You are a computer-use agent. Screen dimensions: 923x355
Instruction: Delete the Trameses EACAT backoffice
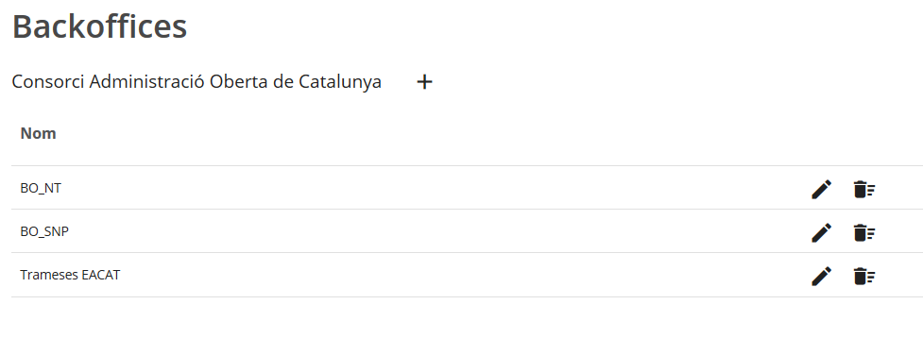[864, 276]
